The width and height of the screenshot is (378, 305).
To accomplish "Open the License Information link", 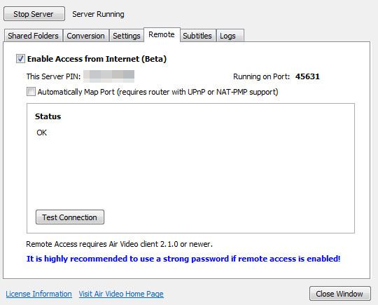I will point(38,294).
